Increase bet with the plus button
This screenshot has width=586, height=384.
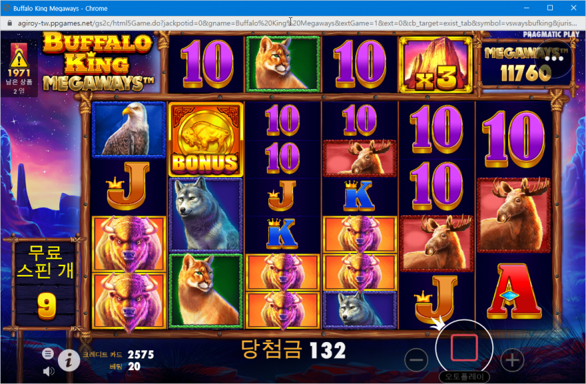(x=512, y=360)
